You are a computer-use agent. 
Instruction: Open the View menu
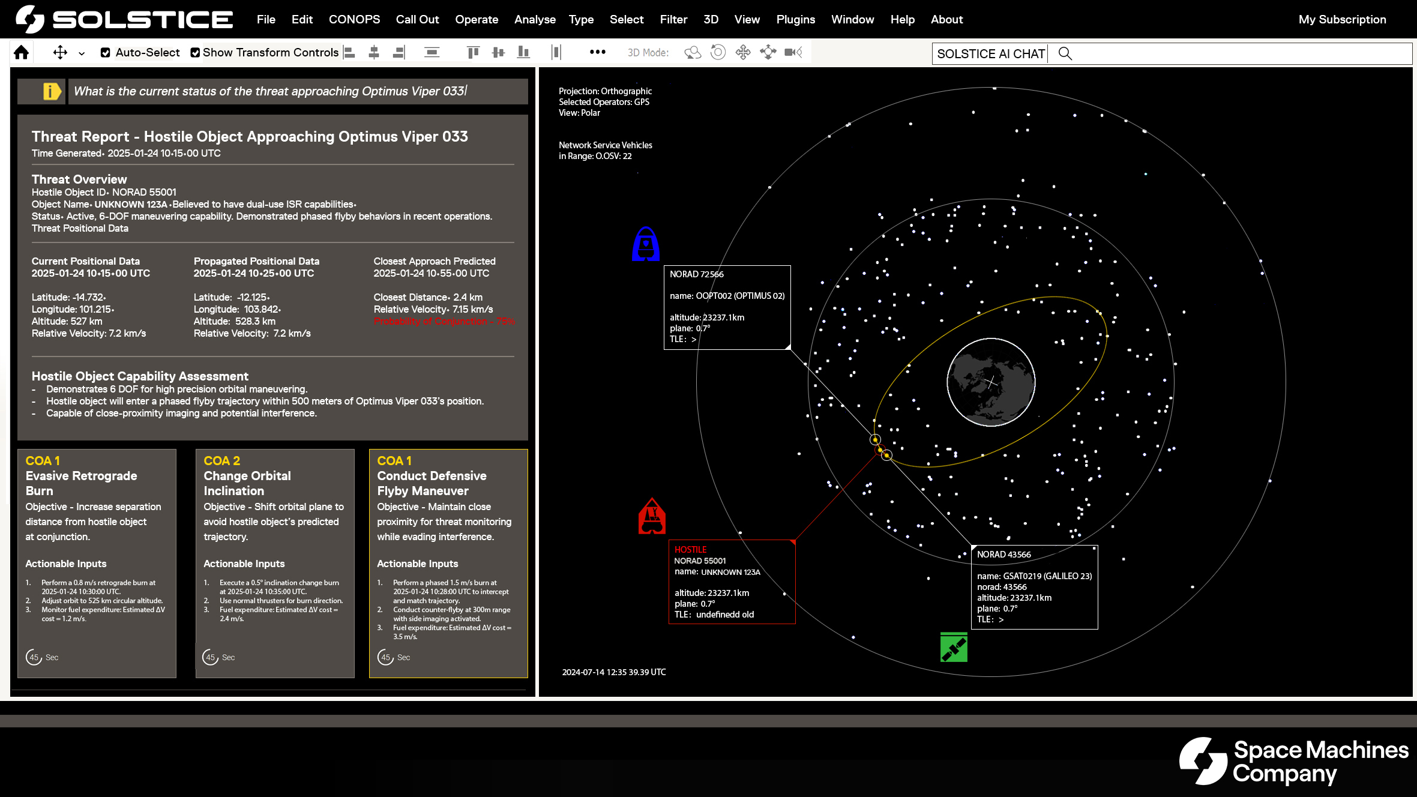click(x=747, y=19)
